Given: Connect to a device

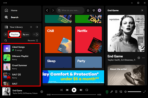Looking at the screenshot, I should (121, 92).
